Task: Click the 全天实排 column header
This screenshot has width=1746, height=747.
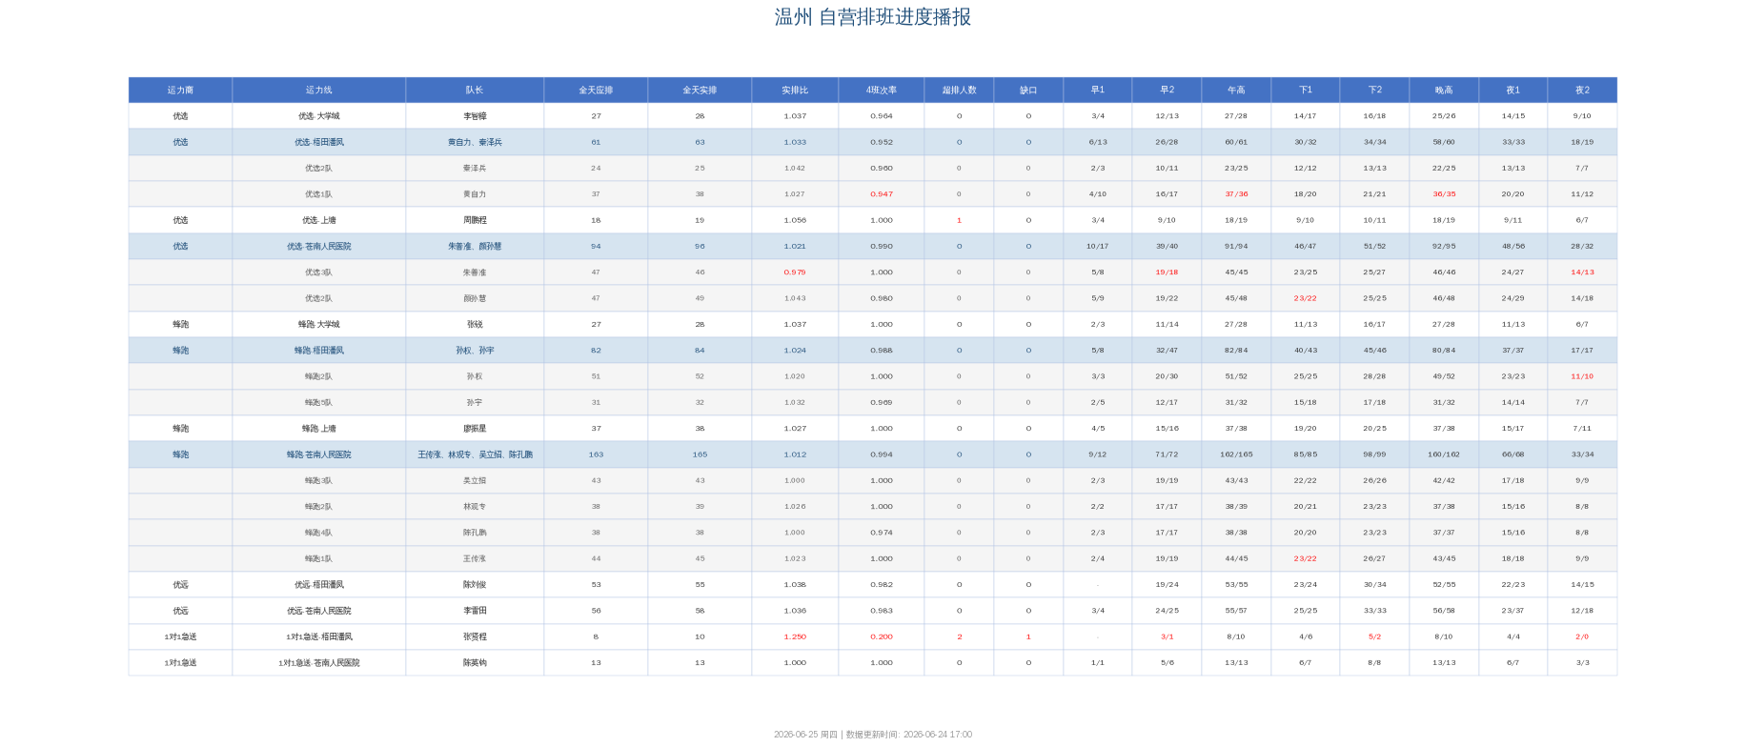Action: coord(700,90)
